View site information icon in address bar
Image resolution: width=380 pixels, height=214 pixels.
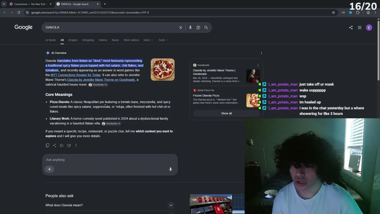coord(27,12)
